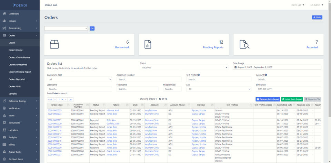This screenshot has height=163, width=331.
Task: Click the Pending Reports chart document icon
Action: coord(148,44)
